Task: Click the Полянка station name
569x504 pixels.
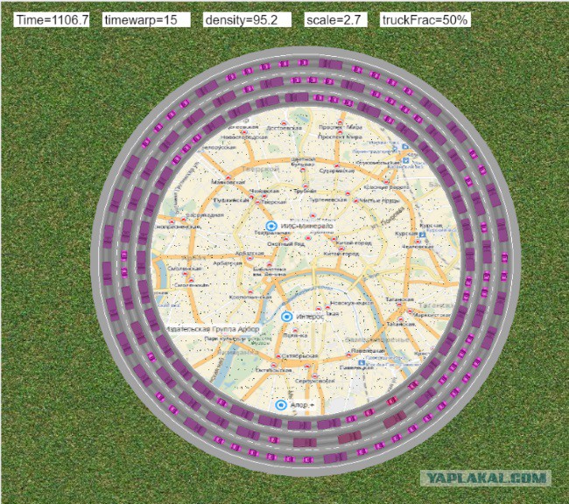Action: [x=295, y=335]
